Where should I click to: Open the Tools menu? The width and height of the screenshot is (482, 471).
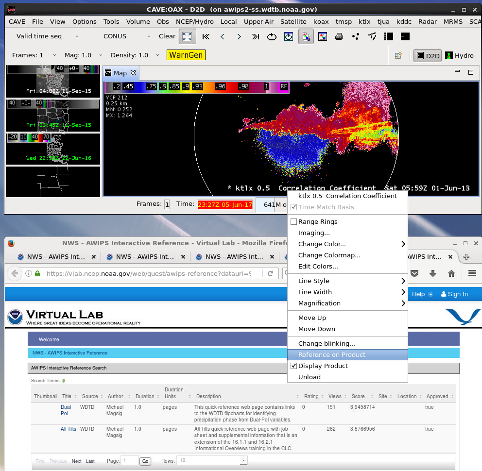pyautogui.click(x=111, y=21)
